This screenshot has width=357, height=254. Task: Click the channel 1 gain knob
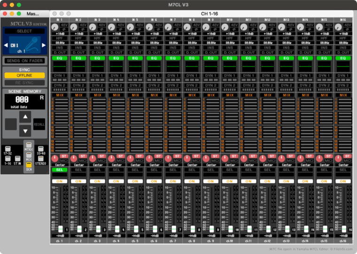click(x=55, y=28)
